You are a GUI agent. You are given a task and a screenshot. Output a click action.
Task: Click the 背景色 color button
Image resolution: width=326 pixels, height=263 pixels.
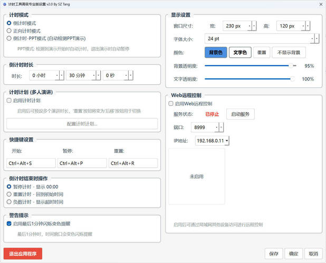coord(215,53)
